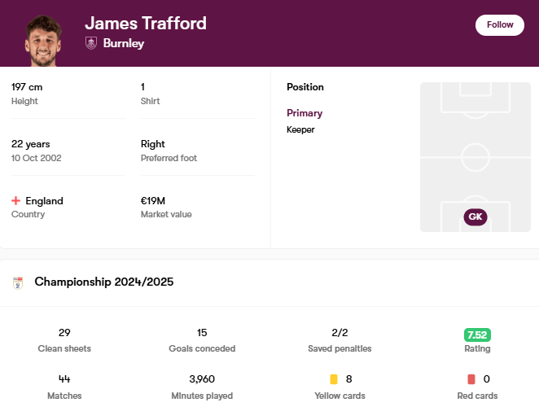This screenshot has height=420, width=539.
Task: Click the James Trafford player name
Action: coord(146,23)
